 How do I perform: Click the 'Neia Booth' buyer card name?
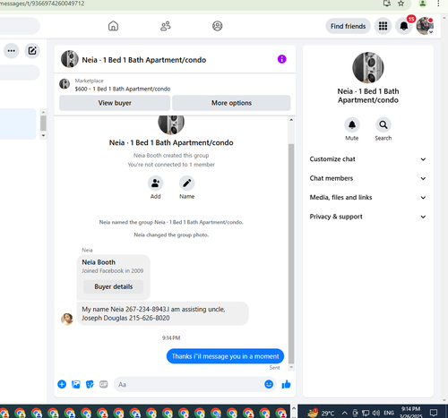(99, 262)
